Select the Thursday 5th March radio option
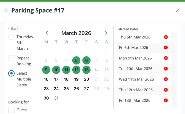 pos(11,37)
